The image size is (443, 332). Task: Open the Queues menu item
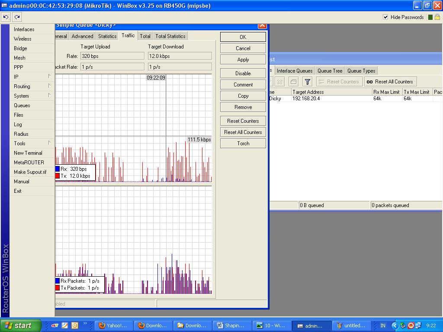pos(22,105)
